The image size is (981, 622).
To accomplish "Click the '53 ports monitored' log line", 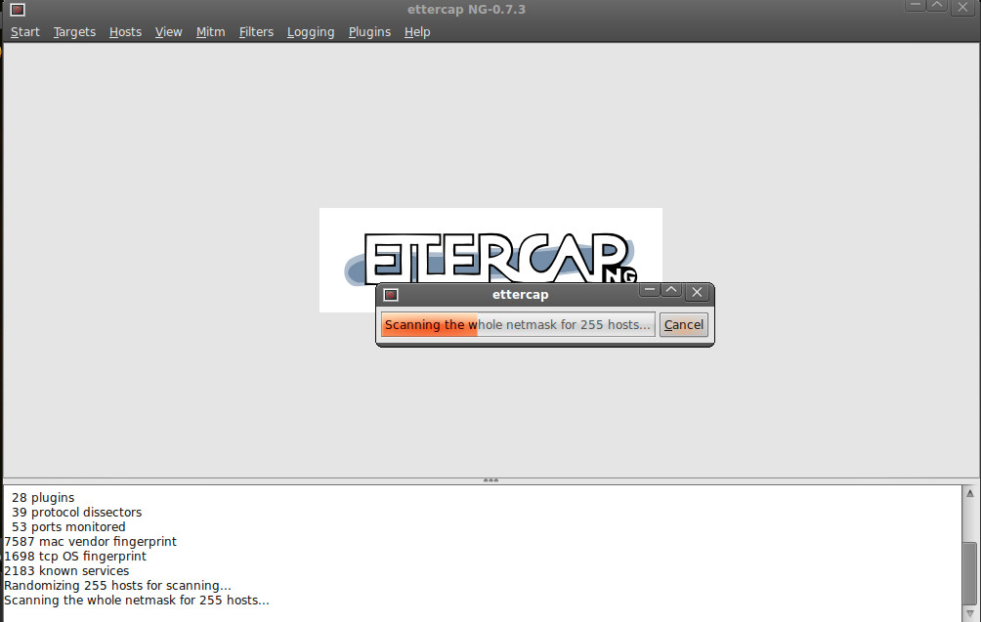I will [68, 527].
